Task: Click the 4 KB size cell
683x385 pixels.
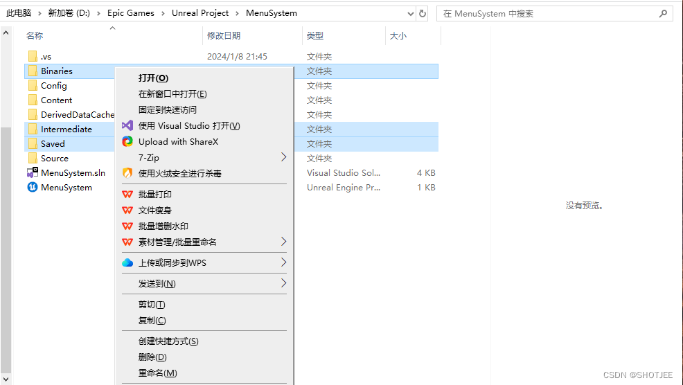Action: (426, 173)
